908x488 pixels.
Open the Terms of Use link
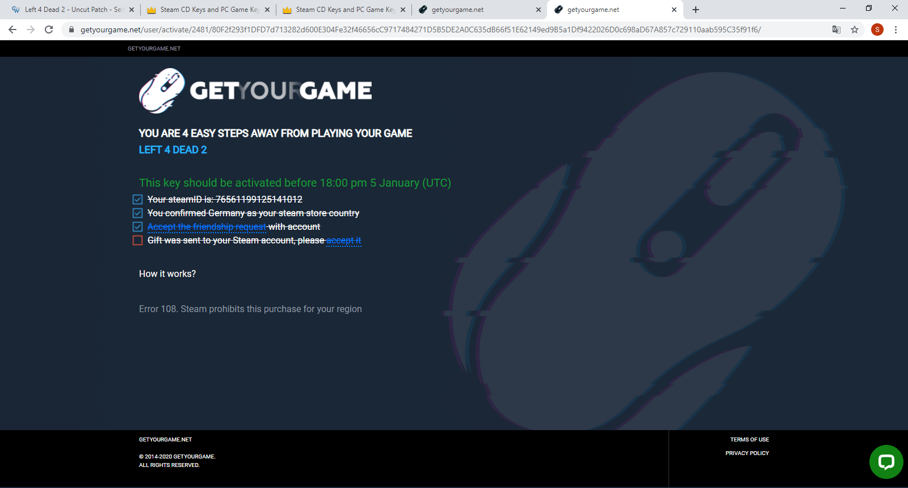[x=750, y=440]
